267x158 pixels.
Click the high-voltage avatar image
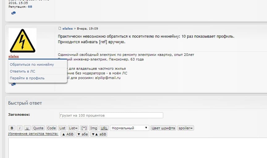(22, 40)
